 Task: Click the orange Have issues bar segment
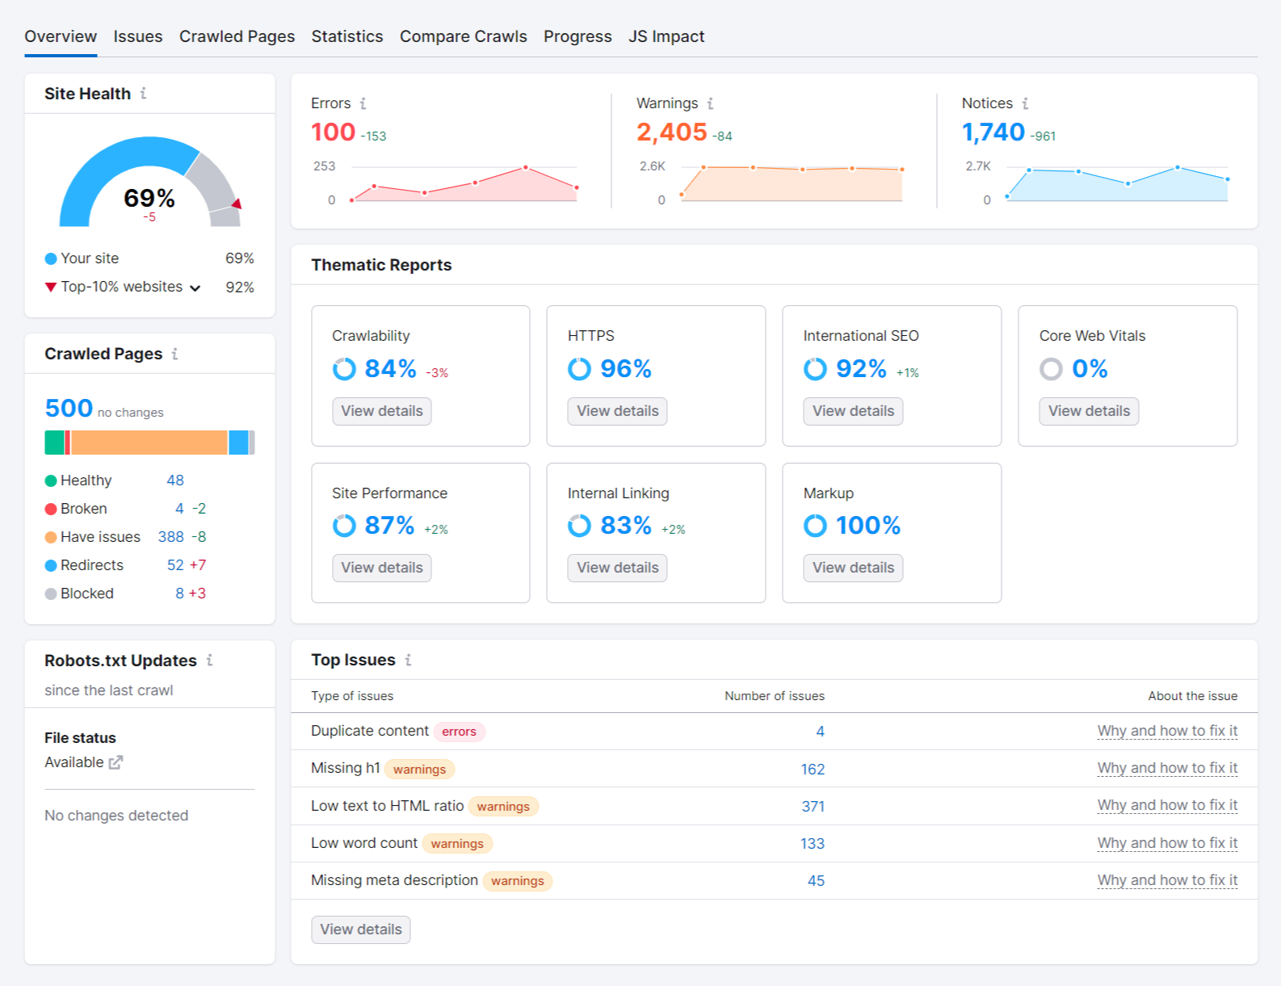(149, 443)
